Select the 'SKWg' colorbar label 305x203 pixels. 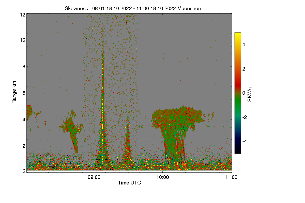coord(250,94)
